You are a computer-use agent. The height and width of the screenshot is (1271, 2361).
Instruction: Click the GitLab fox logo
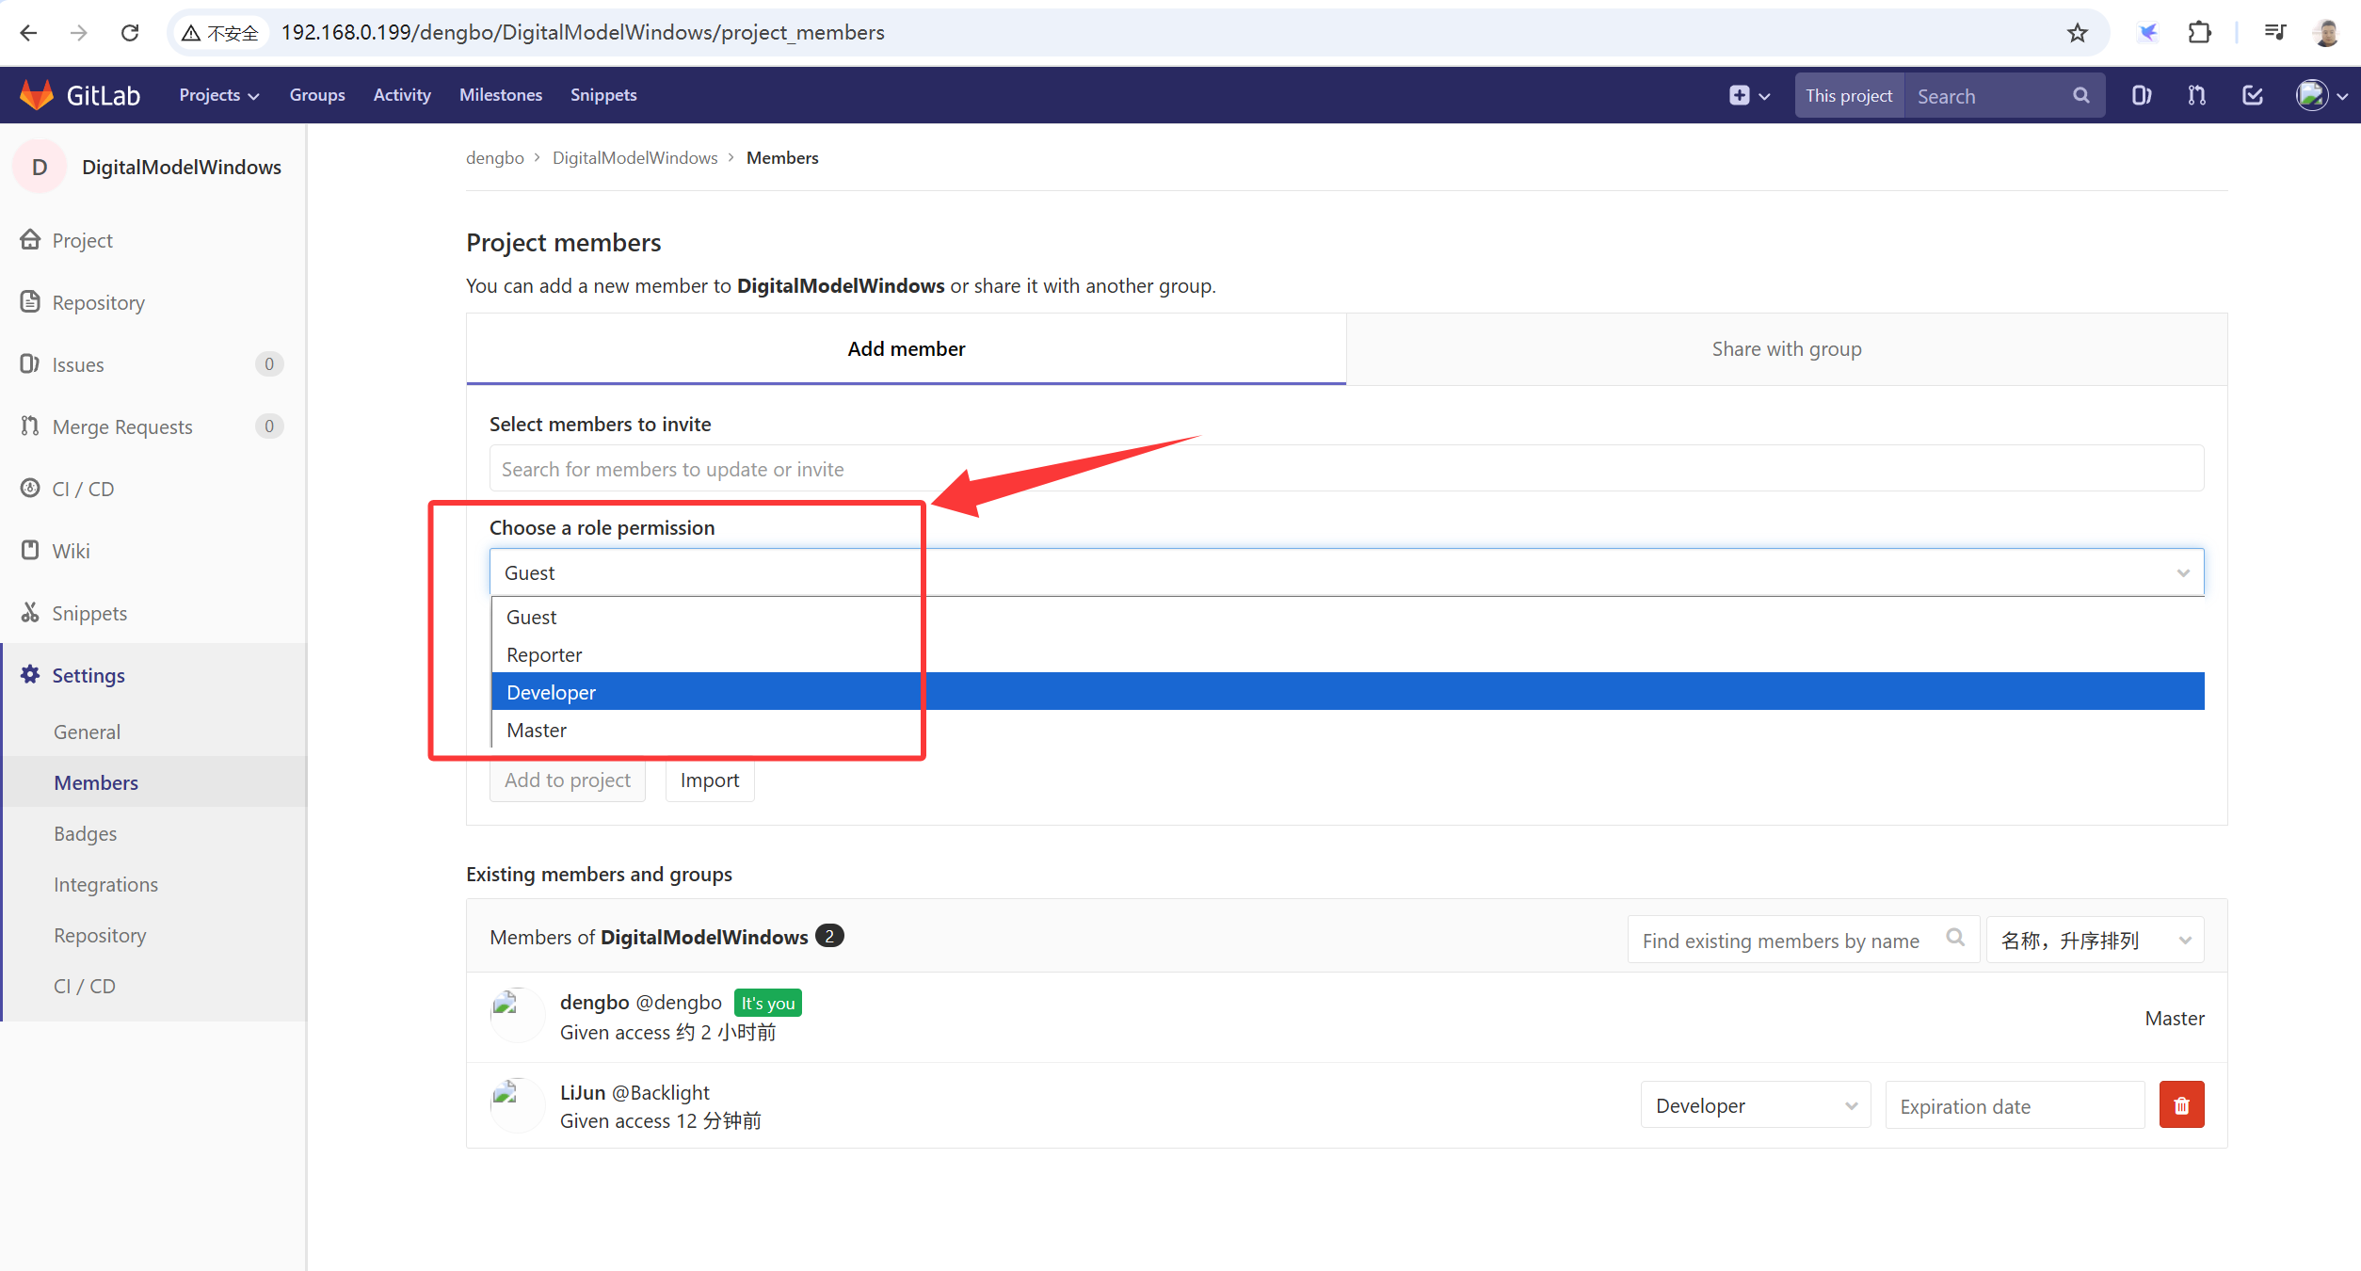tap(37, 95)
